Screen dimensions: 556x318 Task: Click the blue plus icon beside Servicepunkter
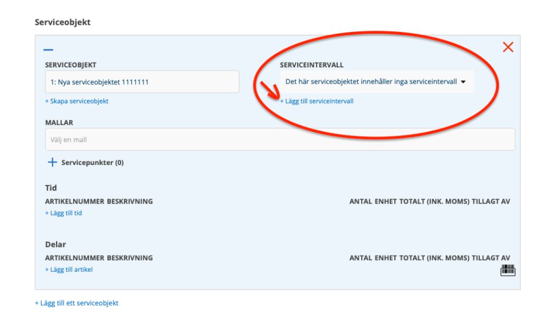point(52,162)
